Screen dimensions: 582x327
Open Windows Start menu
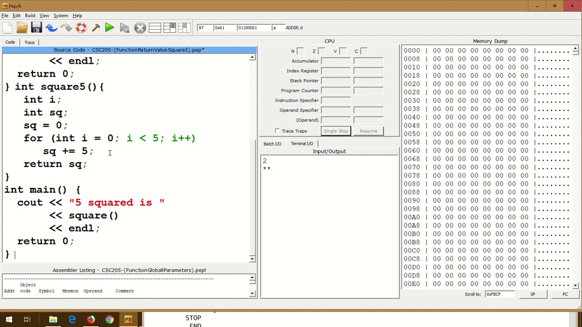[9, 320]
